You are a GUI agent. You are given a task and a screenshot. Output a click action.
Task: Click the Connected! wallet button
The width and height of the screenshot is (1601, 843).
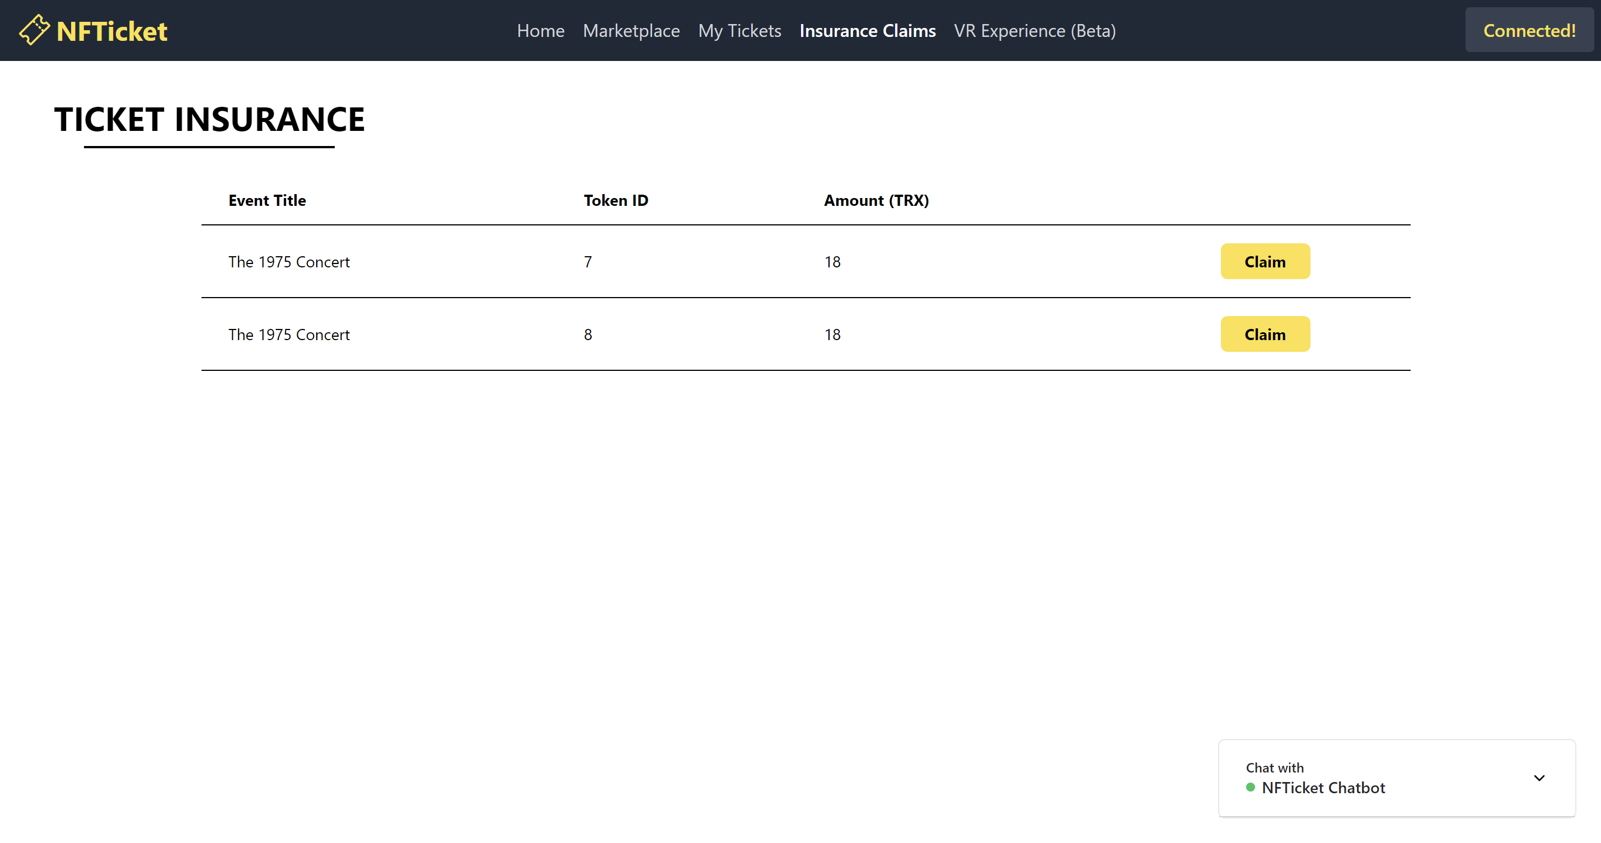click(1528, 30)
